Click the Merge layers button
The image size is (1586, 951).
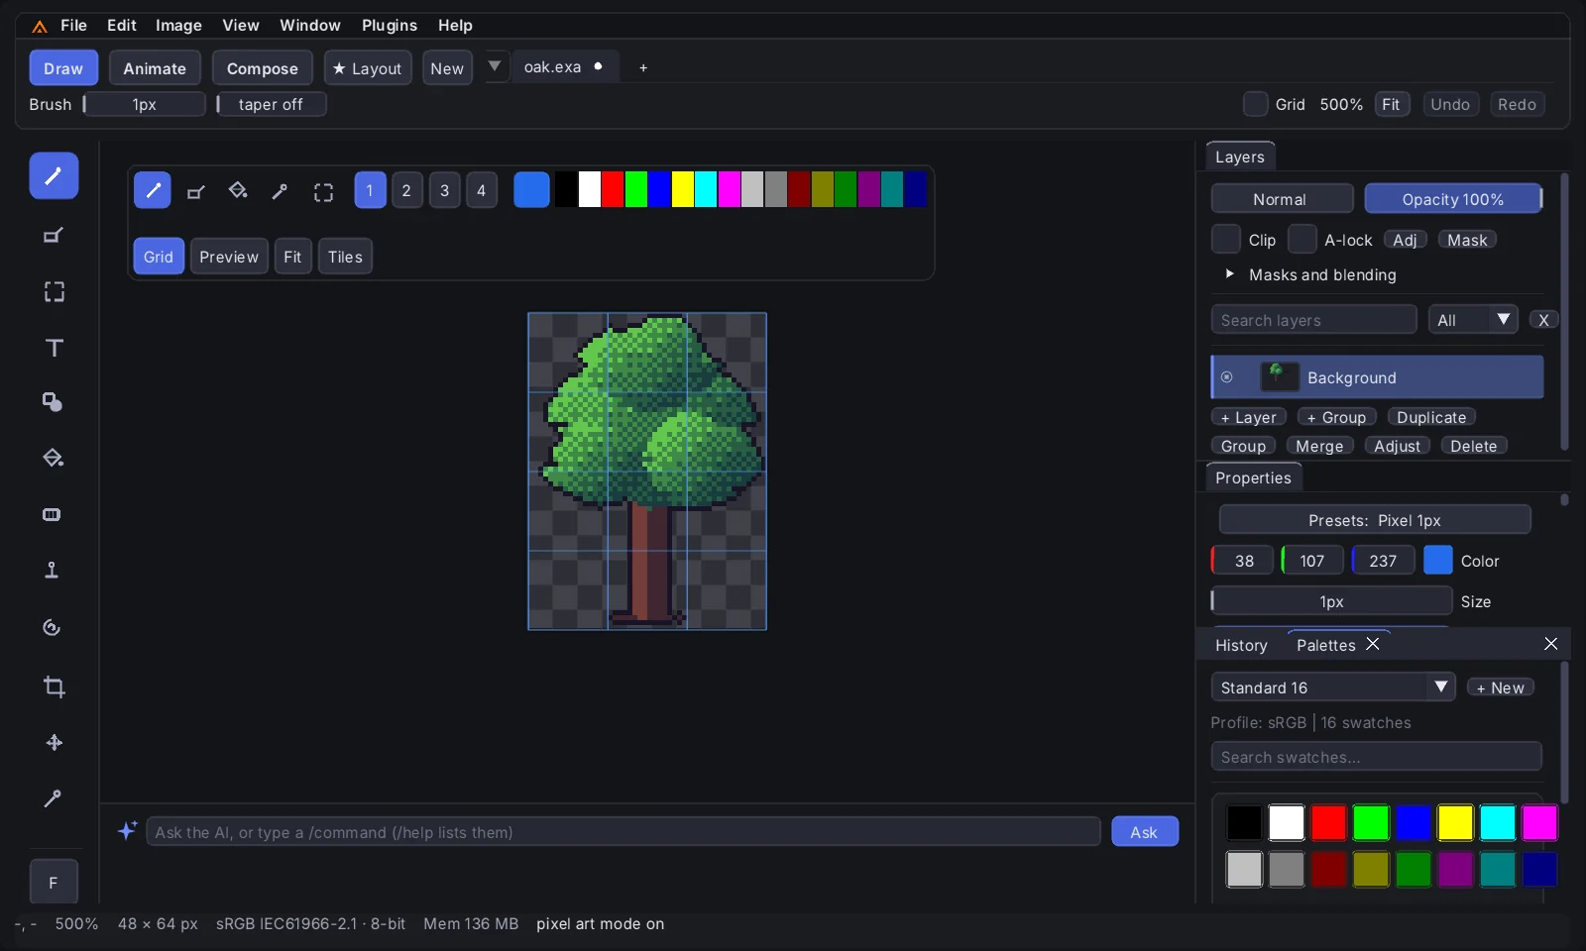(1319, 446)
